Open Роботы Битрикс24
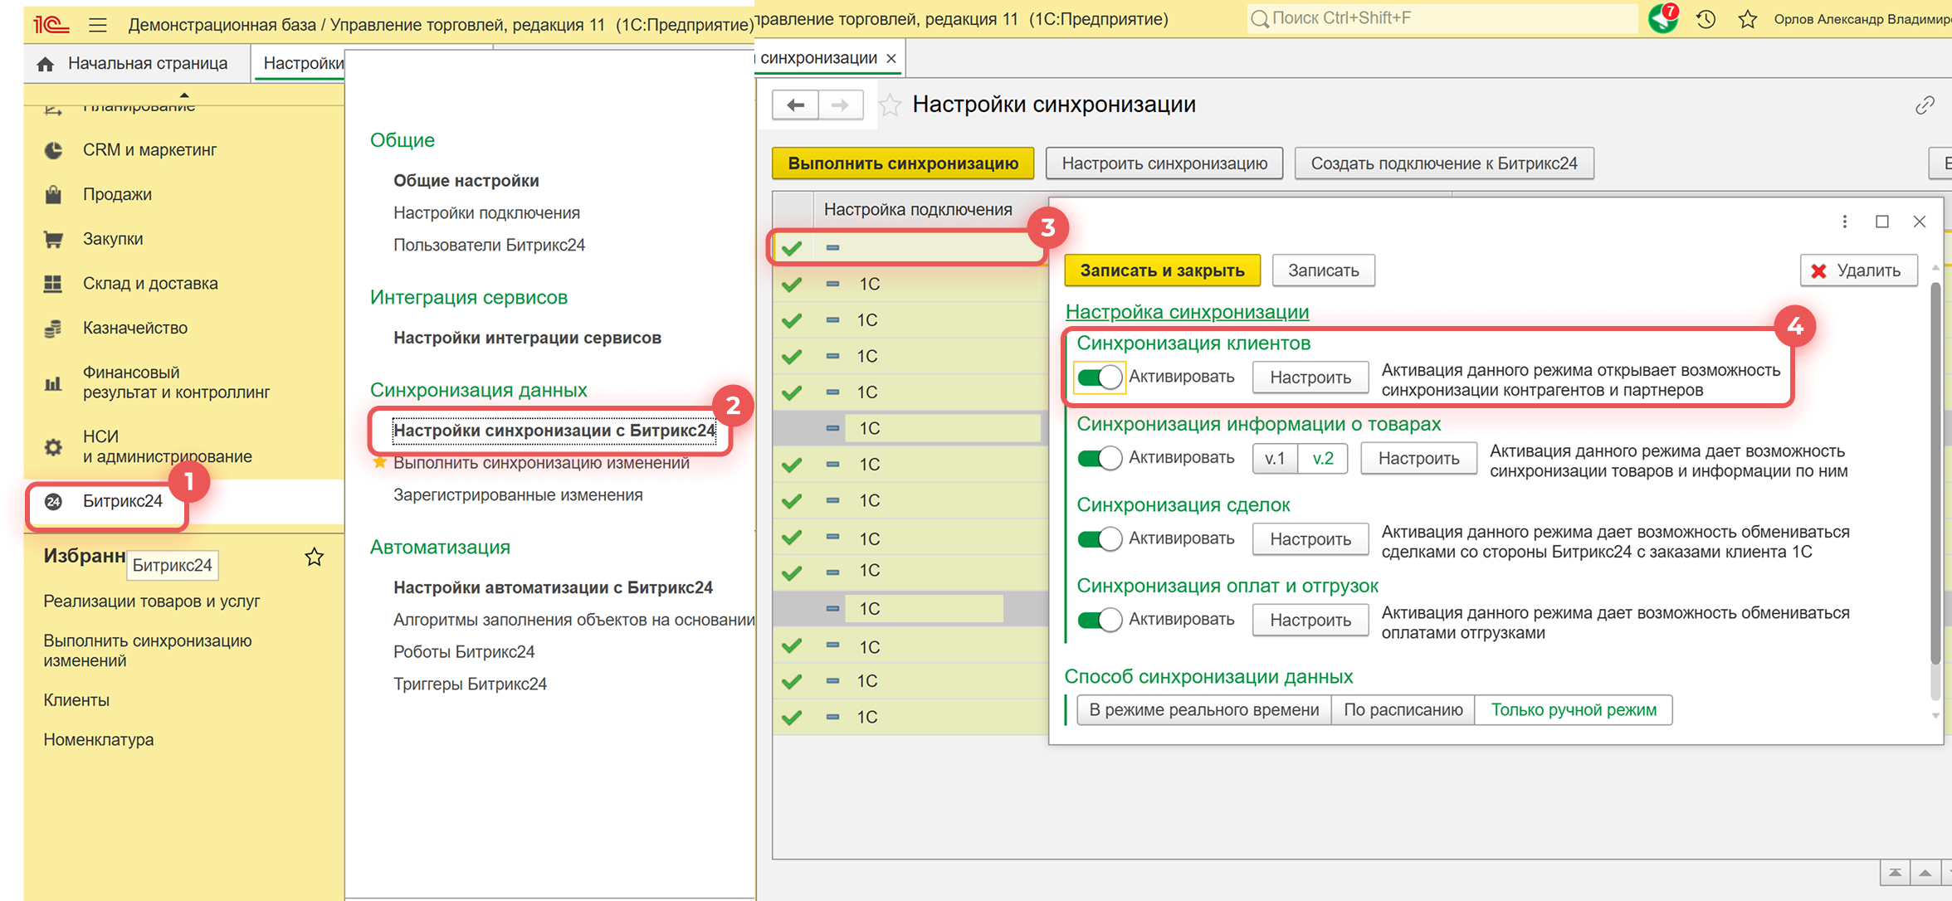The width and height of the screenshot is (1952, 901). click(x=464, y=652)
